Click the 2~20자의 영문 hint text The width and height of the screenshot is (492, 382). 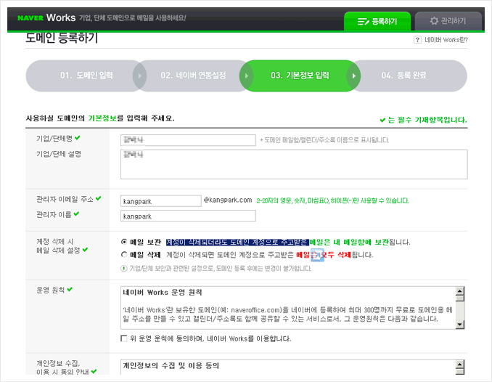coord(332,200)
